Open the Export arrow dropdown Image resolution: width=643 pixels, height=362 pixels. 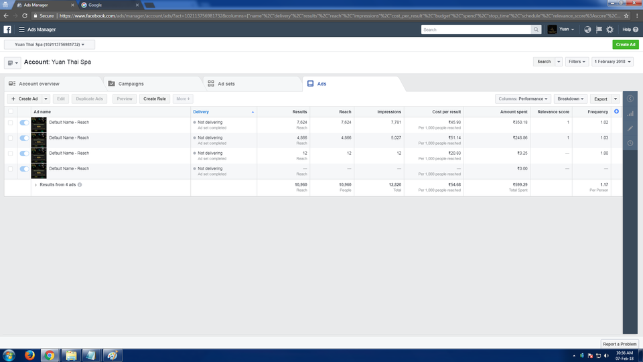click(x=616, y=99)
